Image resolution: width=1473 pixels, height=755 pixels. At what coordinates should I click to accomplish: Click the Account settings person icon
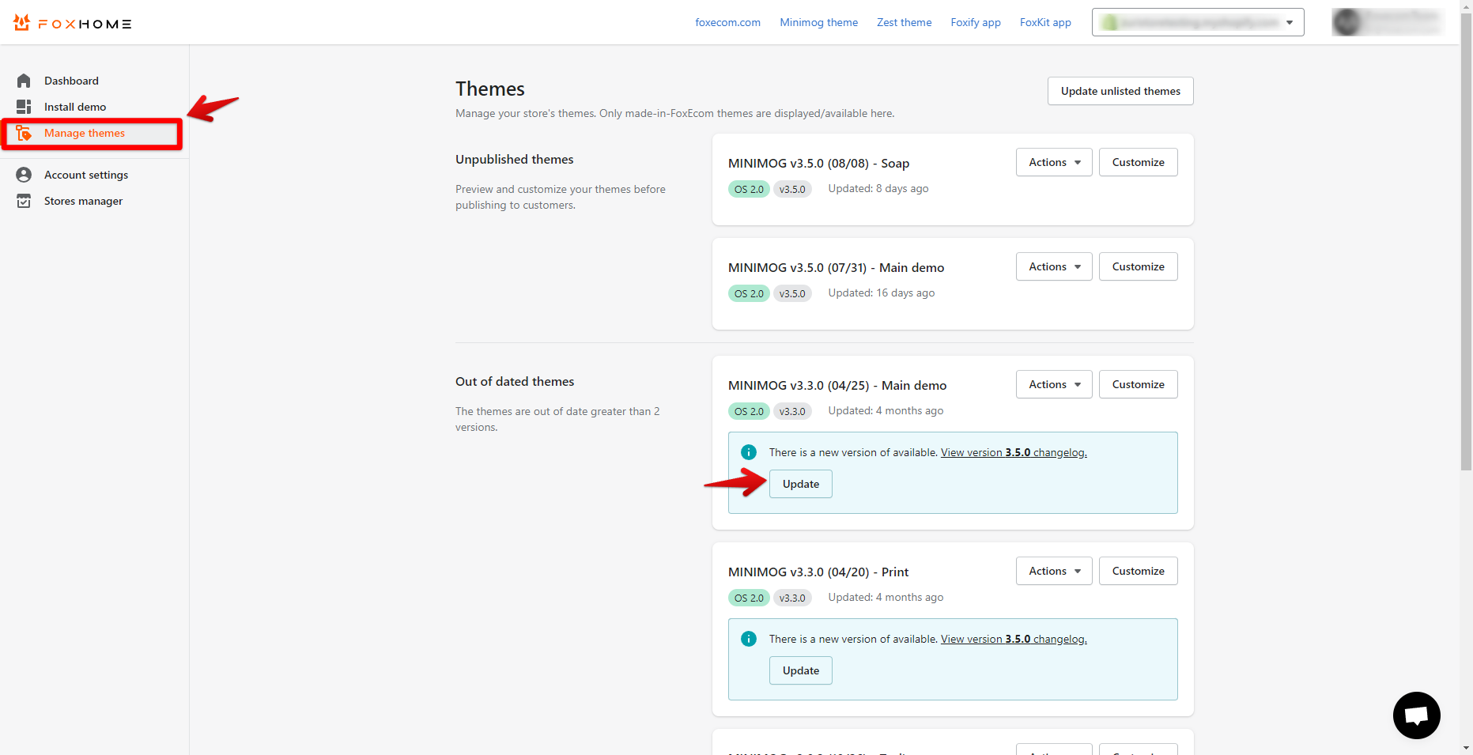tap(24, 175)
